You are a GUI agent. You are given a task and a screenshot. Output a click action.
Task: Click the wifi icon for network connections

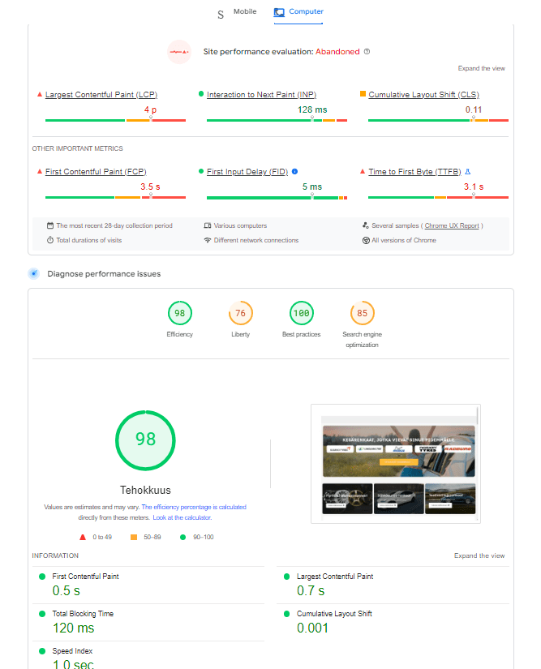coord(208,240)
